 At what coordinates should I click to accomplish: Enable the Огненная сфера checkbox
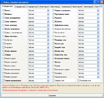pos(53,58)
